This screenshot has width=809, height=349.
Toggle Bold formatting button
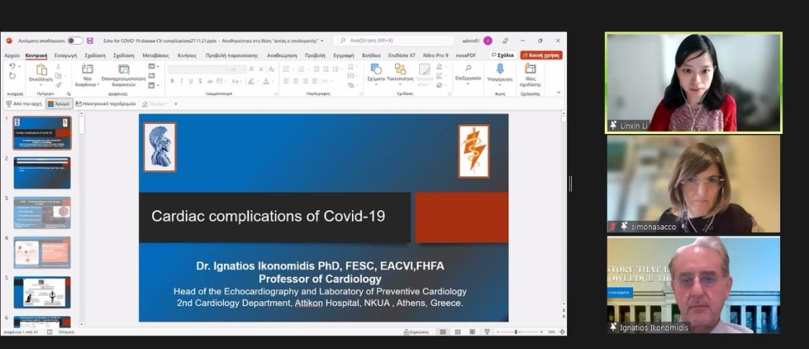[172, 81]
